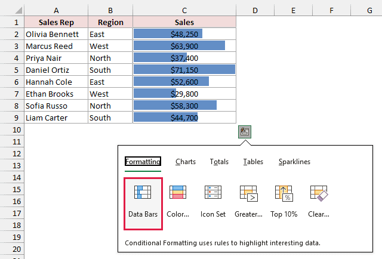This screenshot has width=382, height=259.
Task: Select the Liam Carter cell
Action: pos(56,118)
